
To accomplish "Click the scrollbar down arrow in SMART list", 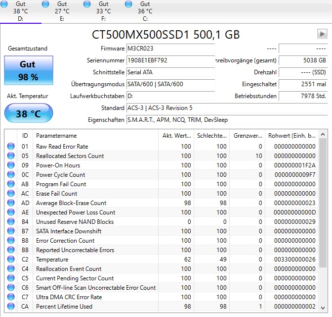I will pos(323,308).
